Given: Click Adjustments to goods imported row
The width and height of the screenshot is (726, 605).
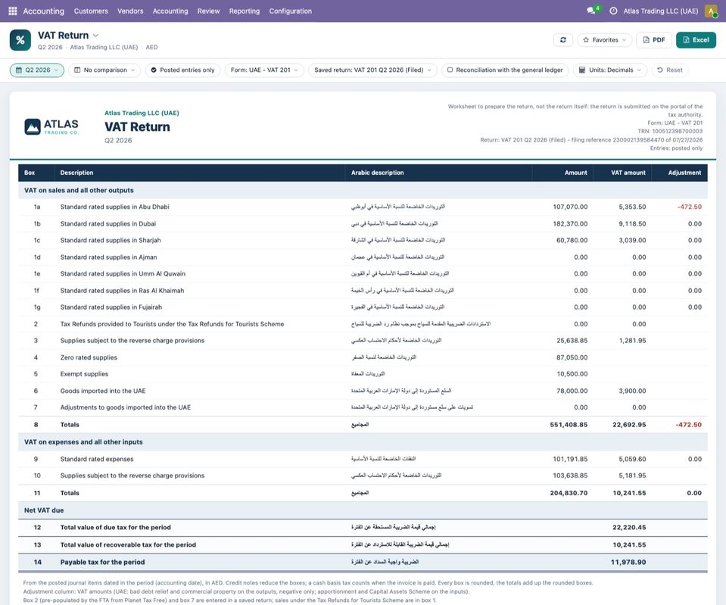Looking at the screenshot, I should [363, 407].
